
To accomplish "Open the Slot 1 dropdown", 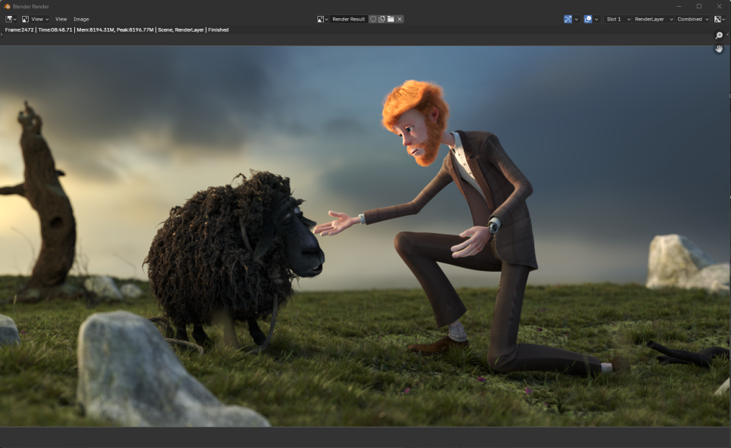I will [x=617, y=19].
